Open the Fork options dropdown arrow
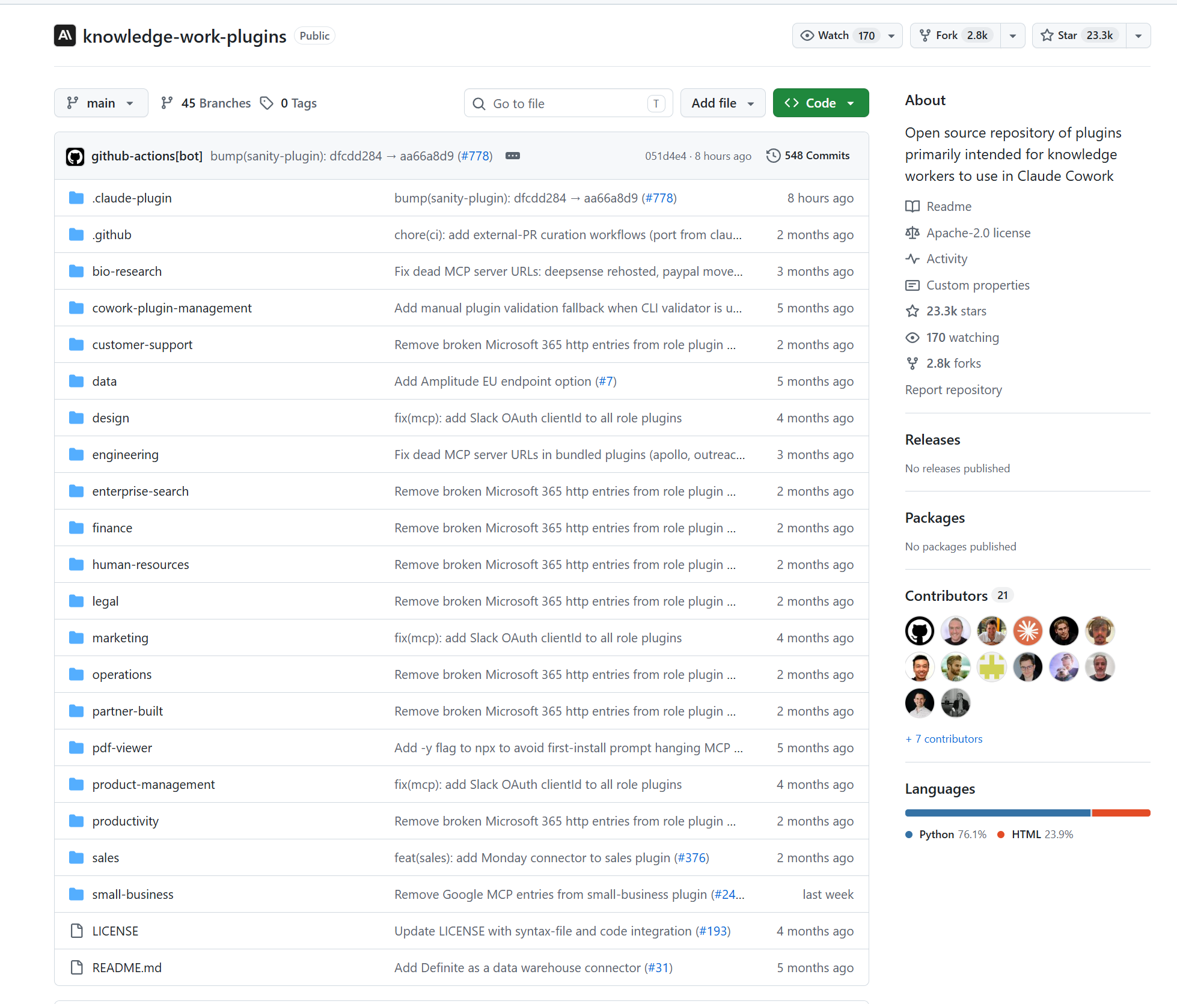The image size is (1177, 1004). 1013,35
